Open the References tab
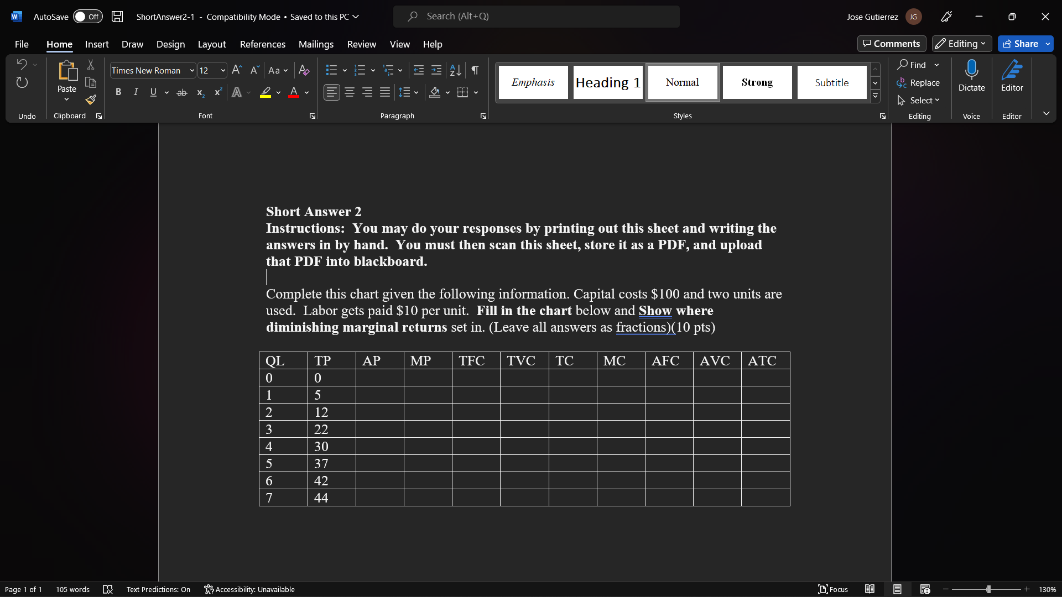The width and height of the screenshot is (1062, 597). pyautogui.click(x=262, y=44)
